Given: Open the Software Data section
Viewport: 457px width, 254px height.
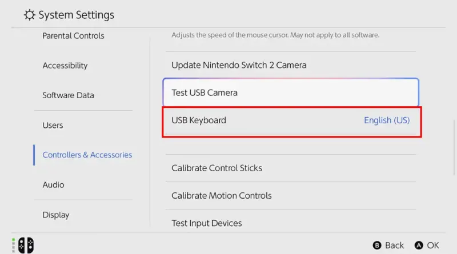Looking at the screenshot, I should pos(68,95).
